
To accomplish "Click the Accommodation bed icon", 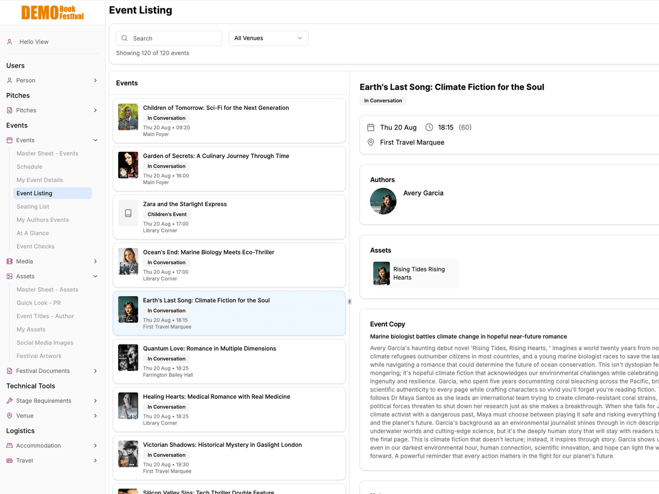I will point(9,445).
